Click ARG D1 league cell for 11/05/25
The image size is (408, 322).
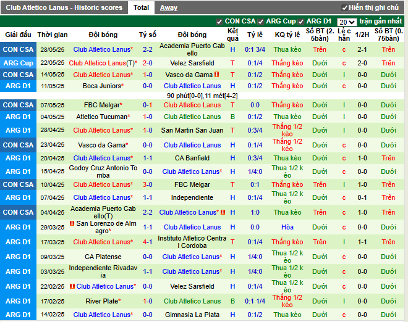pos(18,86)
